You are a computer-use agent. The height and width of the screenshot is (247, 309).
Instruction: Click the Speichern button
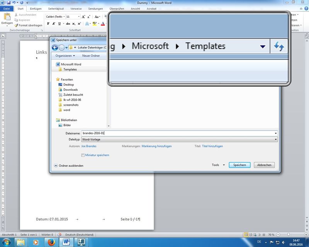click(239, 165)
